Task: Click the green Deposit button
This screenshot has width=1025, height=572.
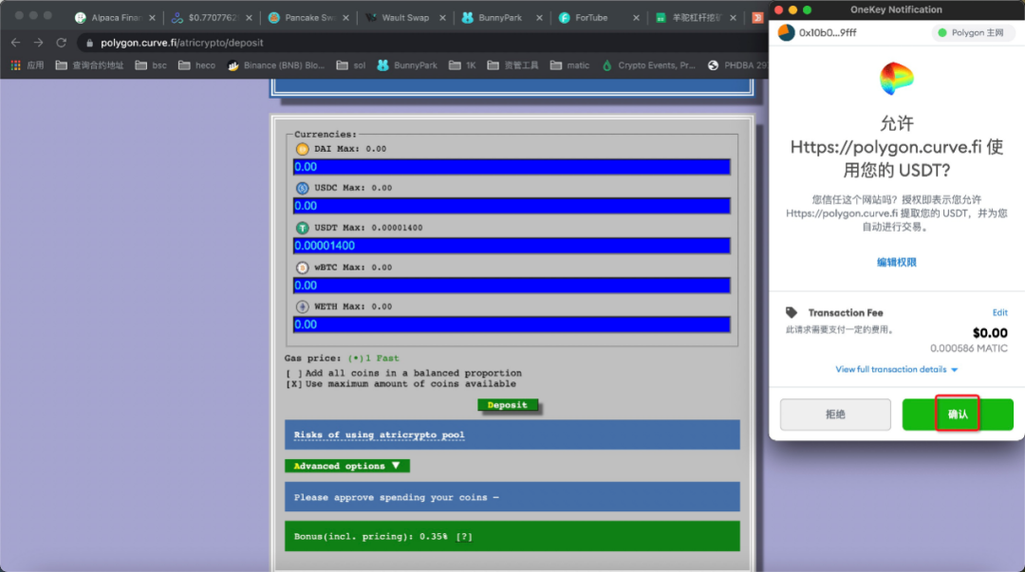Action: (x=508, y=405)
